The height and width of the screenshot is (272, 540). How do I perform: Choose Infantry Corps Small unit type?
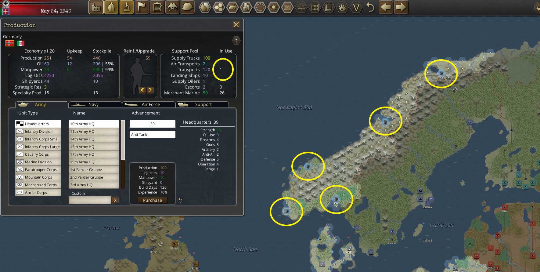coord(38,139)
